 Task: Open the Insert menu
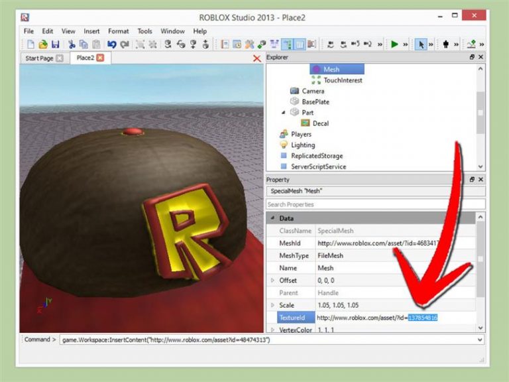(x=91, y=31)
